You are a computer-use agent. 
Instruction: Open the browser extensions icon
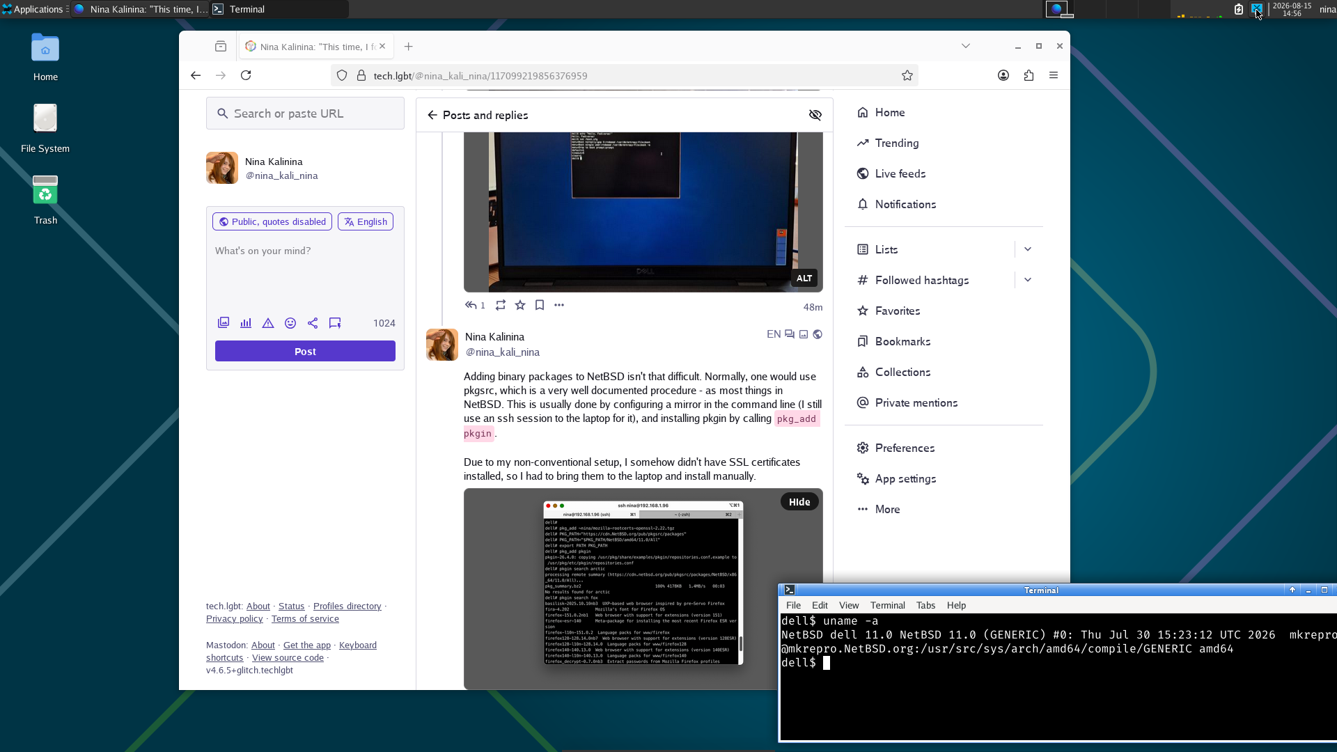coord(1029,75)
